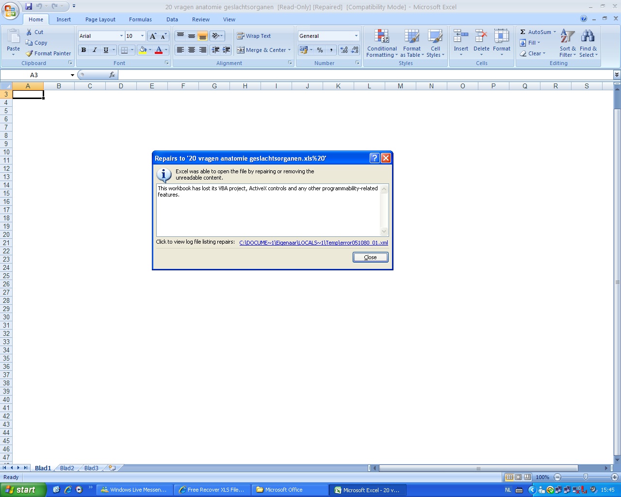Open Conditional Formatting menu

click(382, 43)
